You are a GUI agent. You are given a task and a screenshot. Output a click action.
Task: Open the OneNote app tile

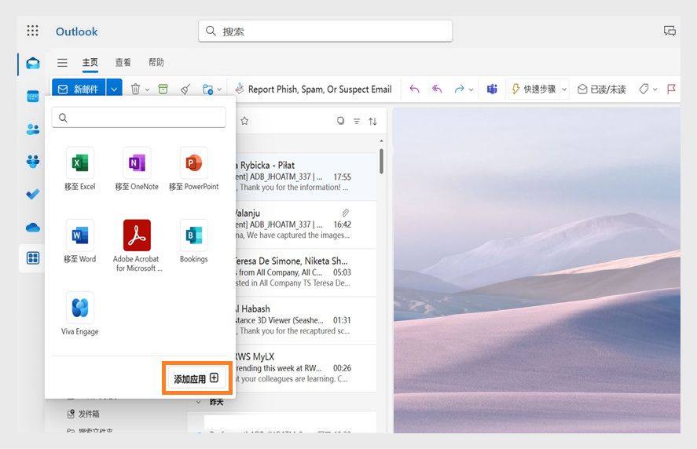coord(137,170)
